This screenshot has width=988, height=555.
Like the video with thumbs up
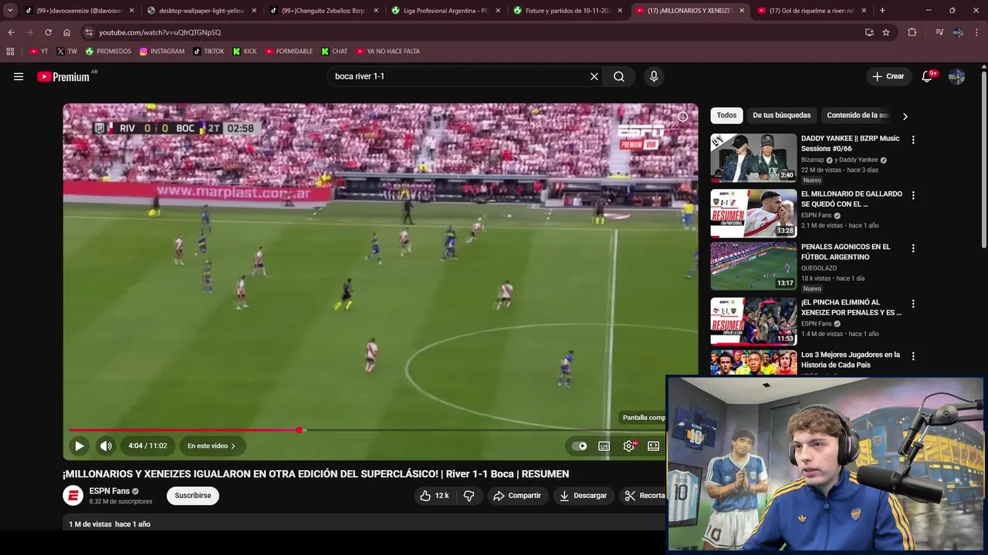click(x=434, y=496)
